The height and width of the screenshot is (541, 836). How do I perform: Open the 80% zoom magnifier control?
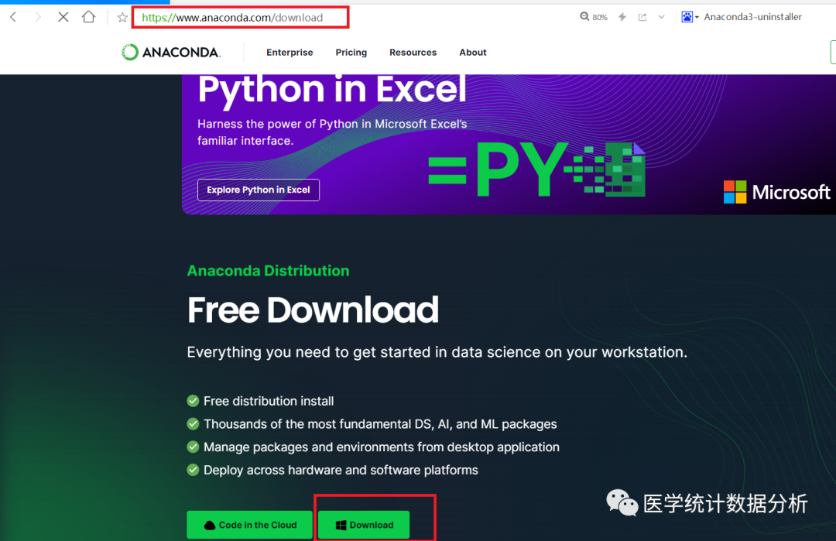594,17
